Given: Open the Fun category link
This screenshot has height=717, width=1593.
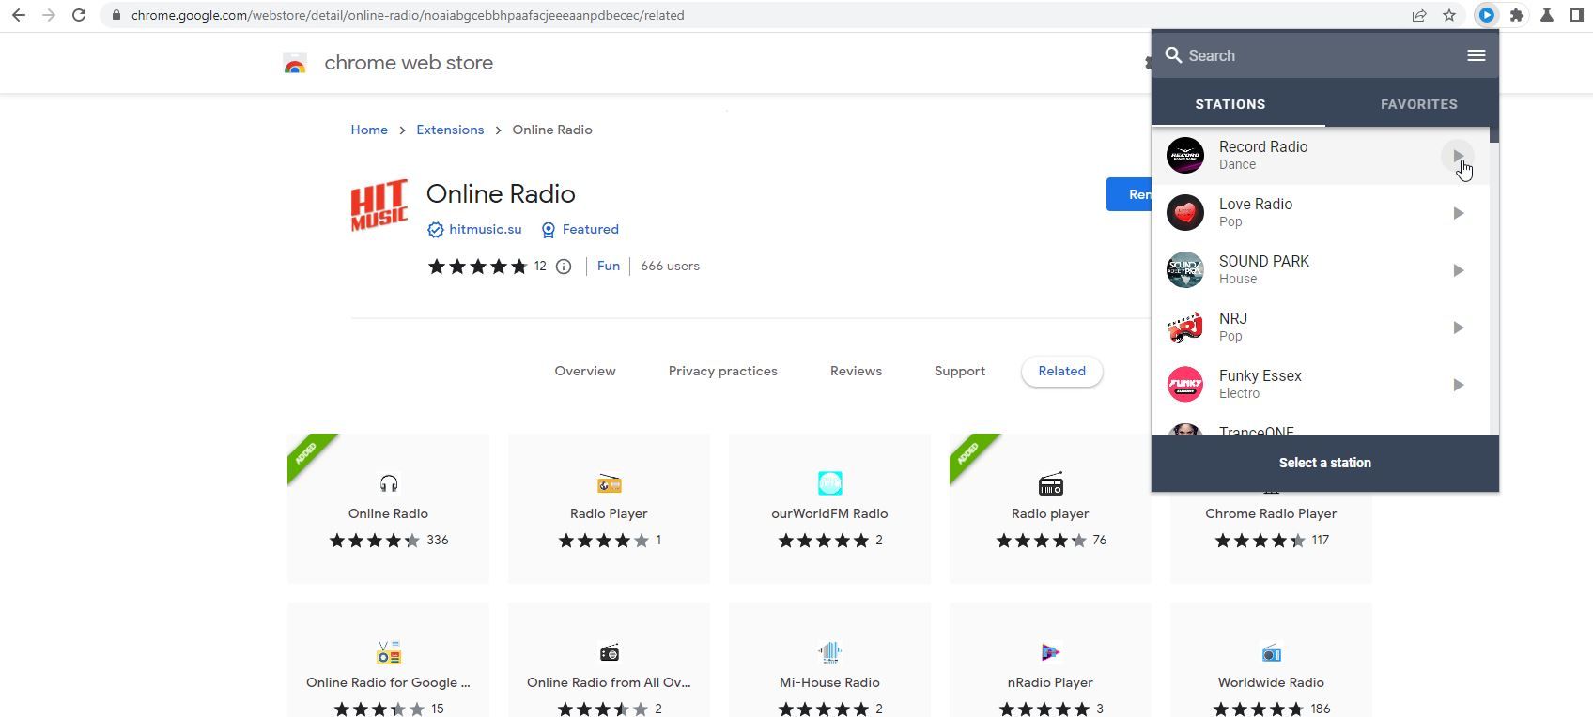Looking at the screenshot, I should 609,267.
